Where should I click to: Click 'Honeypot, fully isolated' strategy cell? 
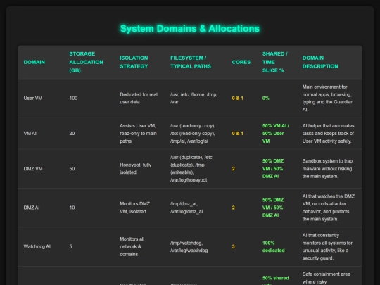click(136, 169)
